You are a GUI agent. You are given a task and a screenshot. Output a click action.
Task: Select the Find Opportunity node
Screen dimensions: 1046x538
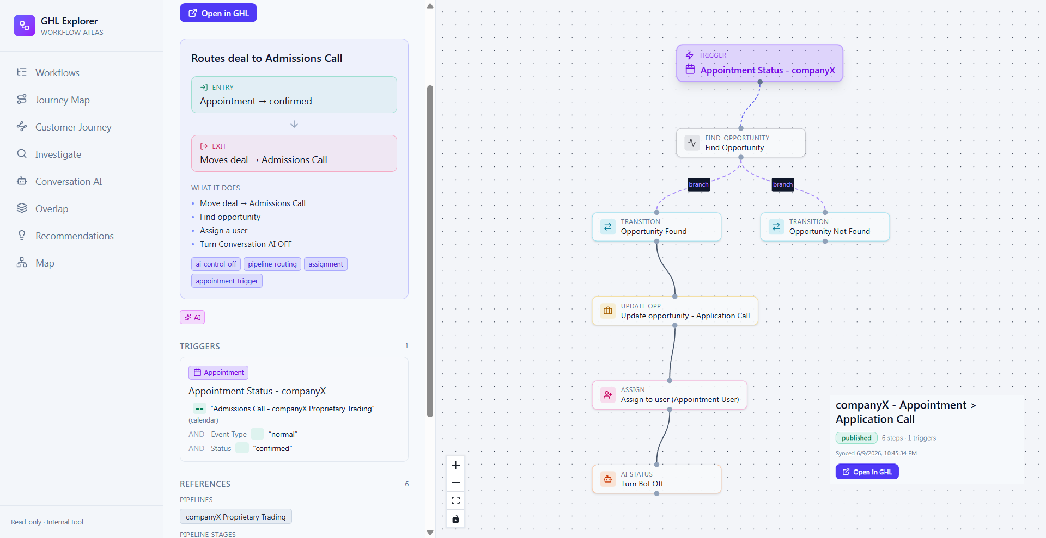(x=741, y=143)
